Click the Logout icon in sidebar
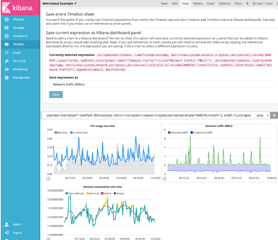The image size is (278, 240). 6,233
